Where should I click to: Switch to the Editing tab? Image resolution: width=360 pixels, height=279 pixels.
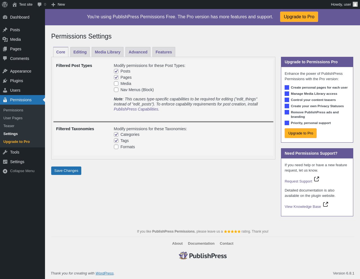(80, 52)
